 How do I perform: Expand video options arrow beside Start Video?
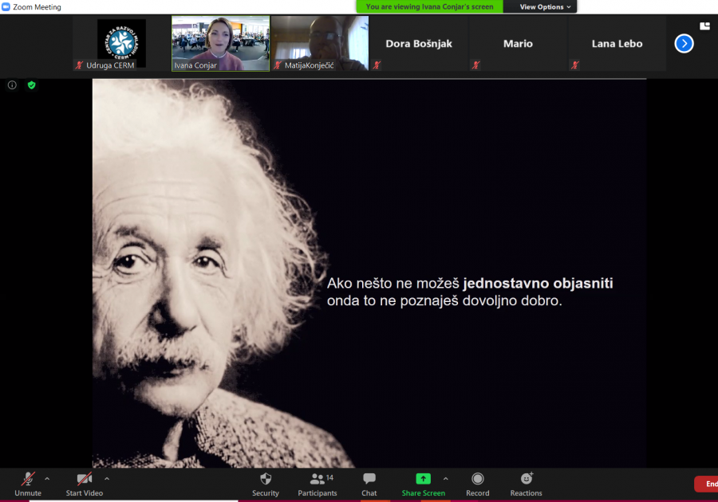107,479
